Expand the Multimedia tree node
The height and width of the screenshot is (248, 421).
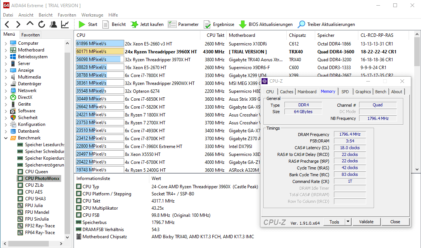(x=6, y=77)
